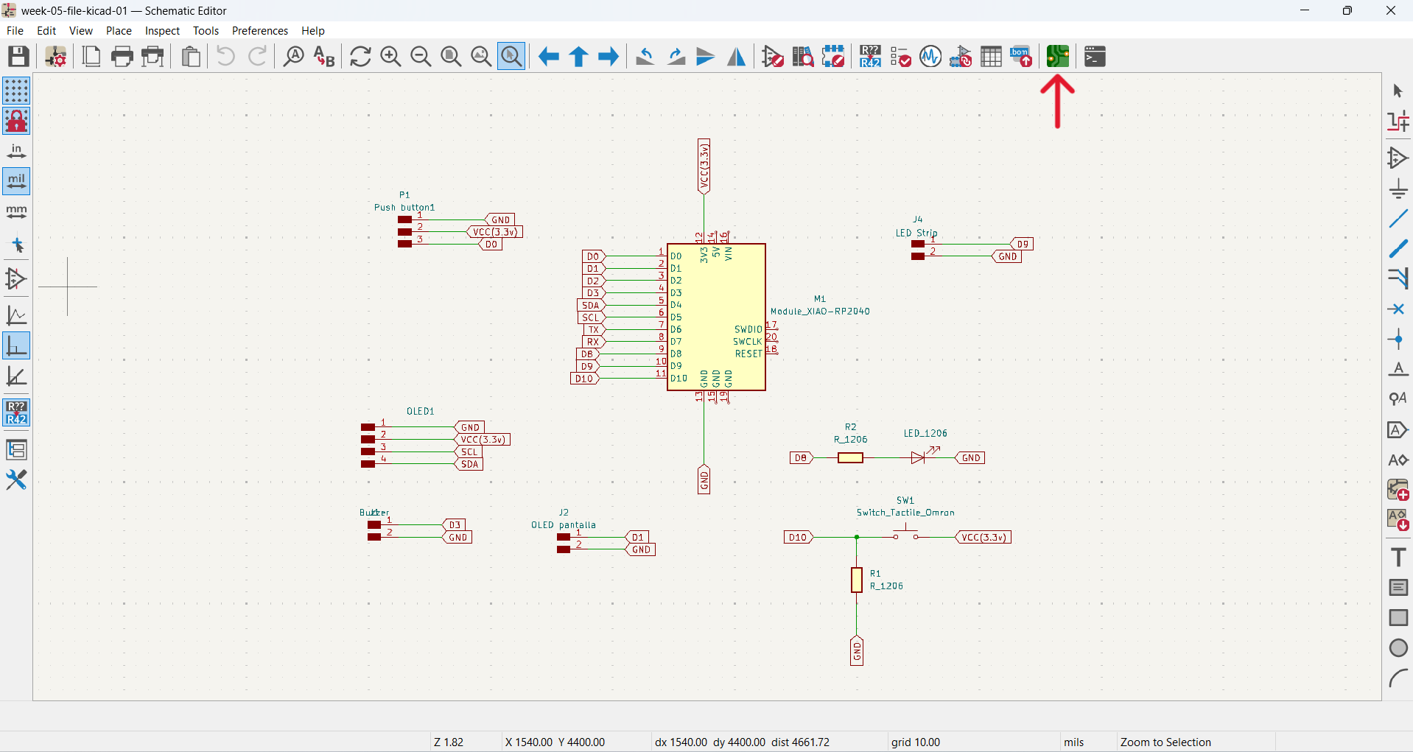Mirror selection vertically
The height and width of the screenshot is (752, 1413).
(706, 56)
